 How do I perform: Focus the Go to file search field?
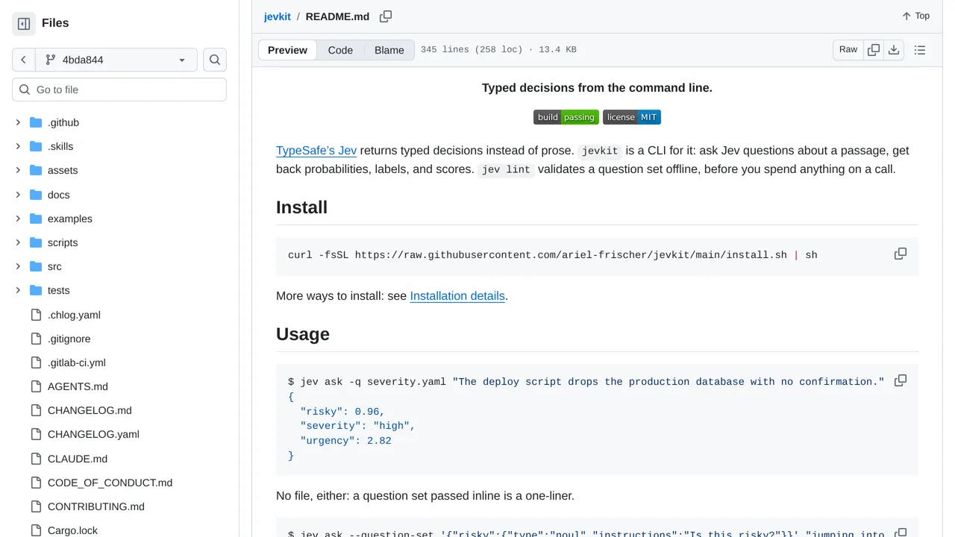point(119,89)
